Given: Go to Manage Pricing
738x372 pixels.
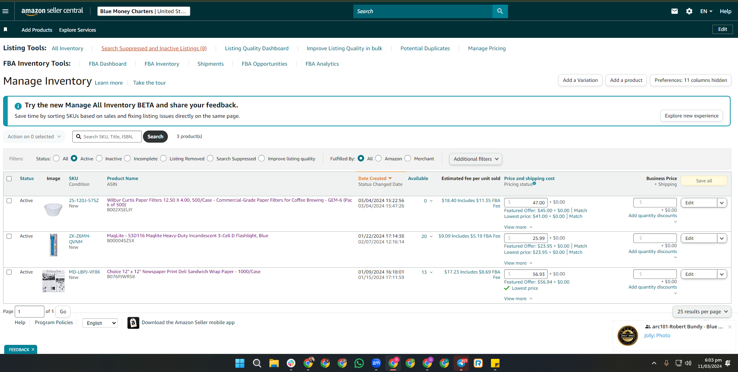Looking at the screenshot, I should point(487,48).
